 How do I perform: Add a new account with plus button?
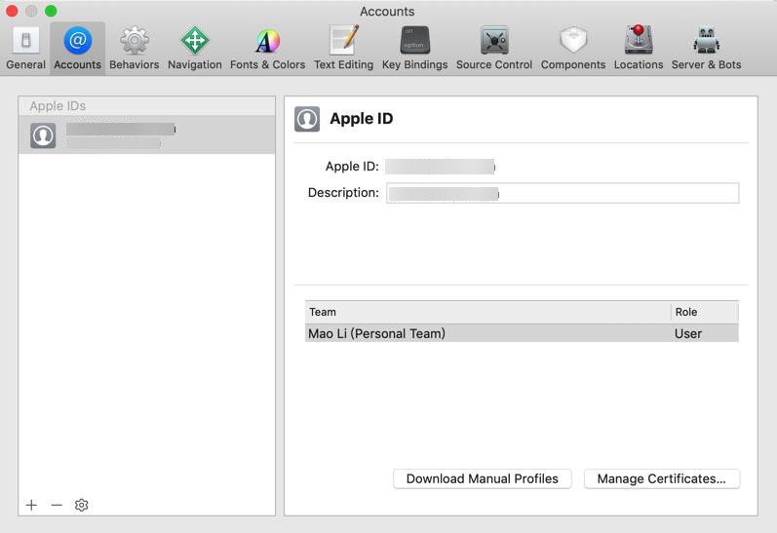32,505
